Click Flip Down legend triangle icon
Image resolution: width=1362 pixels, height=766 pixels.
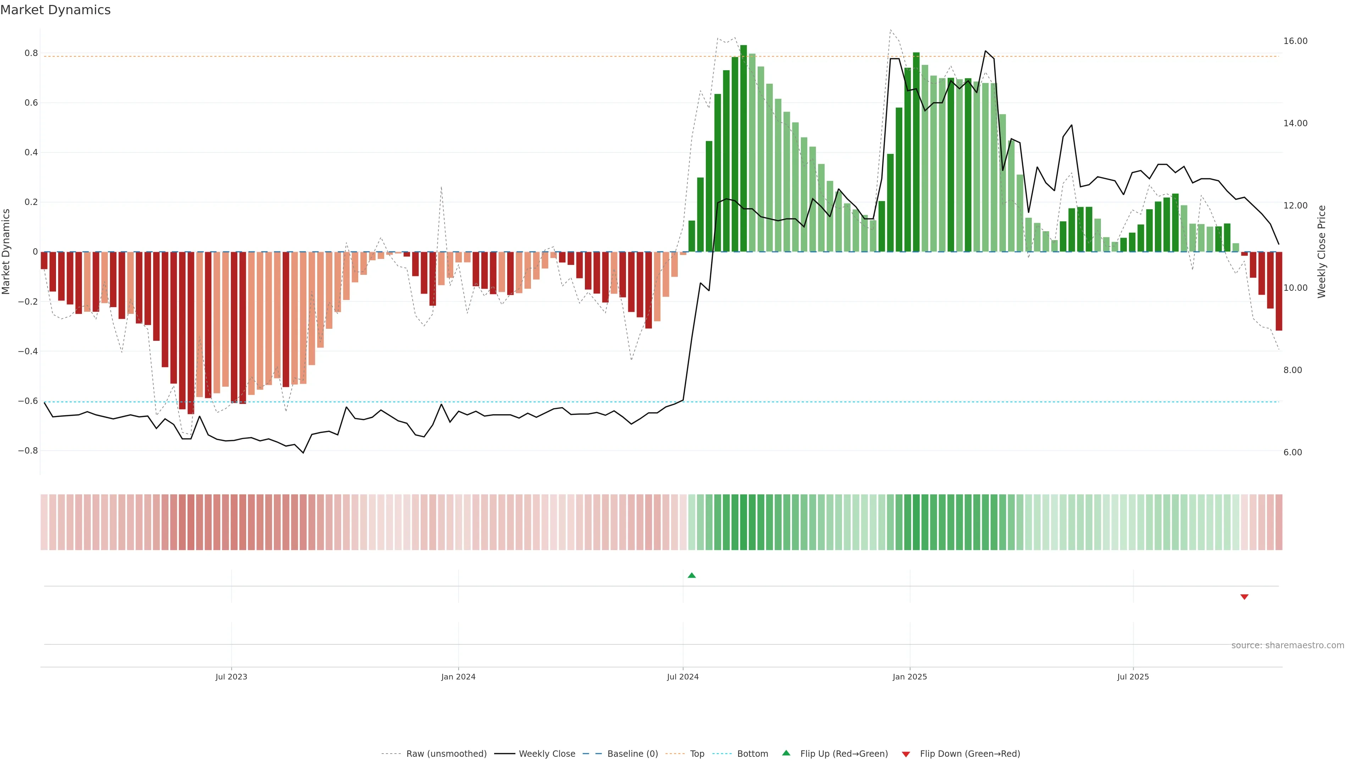[x=906, y=754]
